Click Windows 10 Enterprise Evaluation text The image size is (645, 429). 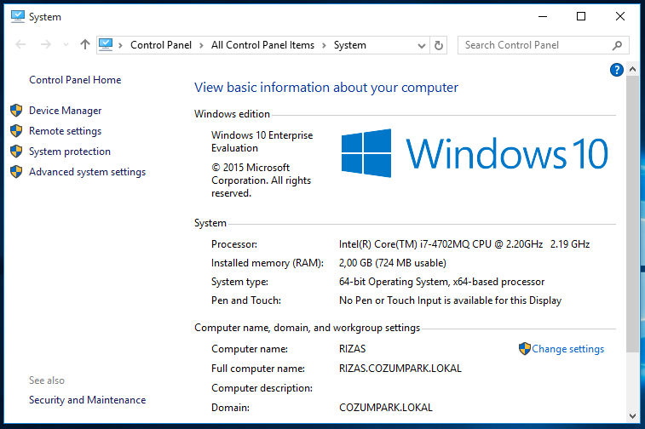click(x=262, y=141)
